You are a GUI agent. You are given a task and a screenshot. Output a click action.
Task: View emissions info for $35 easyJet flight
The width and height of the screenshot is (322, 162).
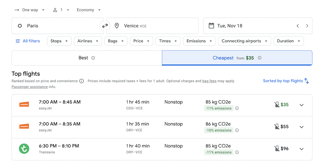[x=237, y=108]
